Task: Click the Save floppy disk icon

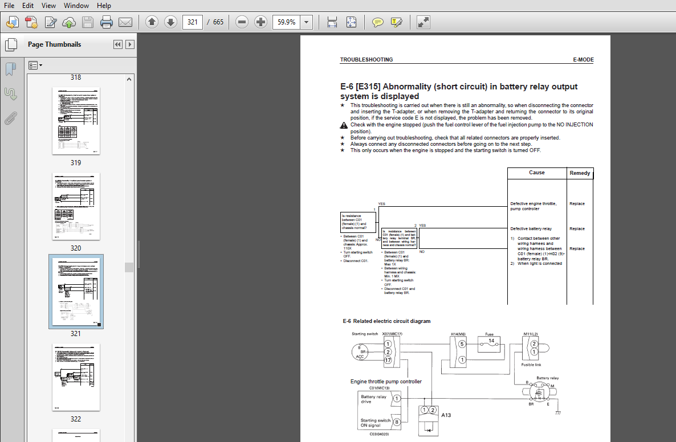Action: pos(88,22)
